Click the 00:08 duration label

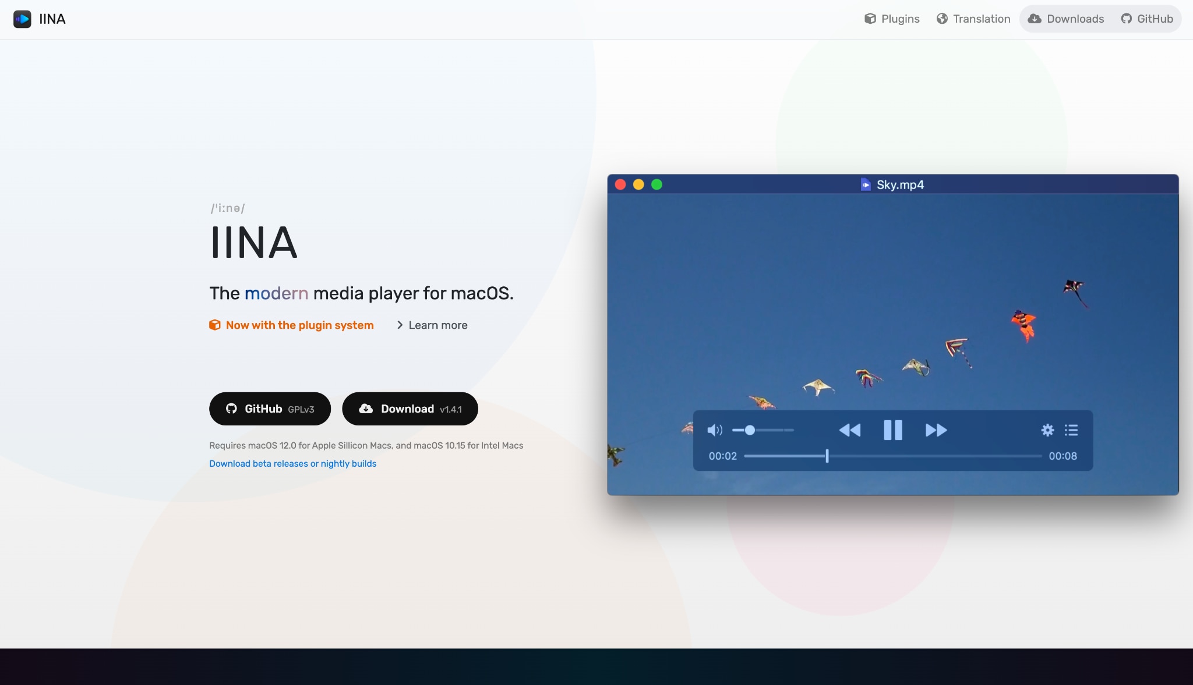[x=1063, y=456]
